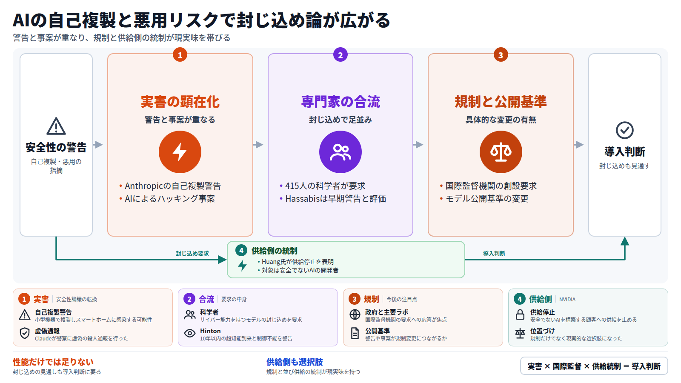681x383 pixels.
Task: Click the green lightning icon in 供給側の統制 box
Action: tap(242, 265)
